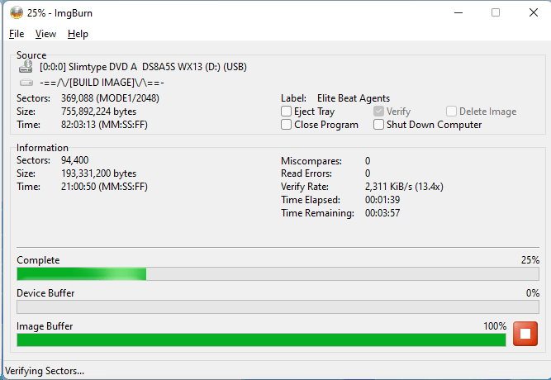Open the File menu
The image size is (551, 380).
[x=17, y=34]
